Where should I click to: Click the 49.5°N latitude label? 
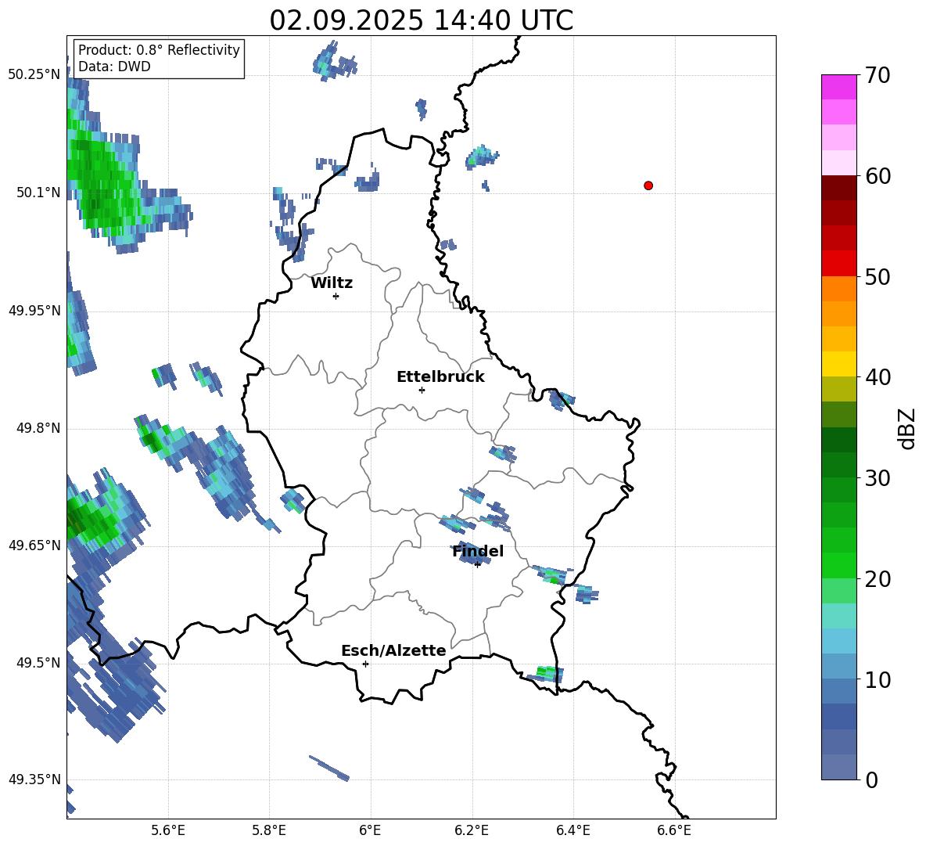click(x=38, y=663)
